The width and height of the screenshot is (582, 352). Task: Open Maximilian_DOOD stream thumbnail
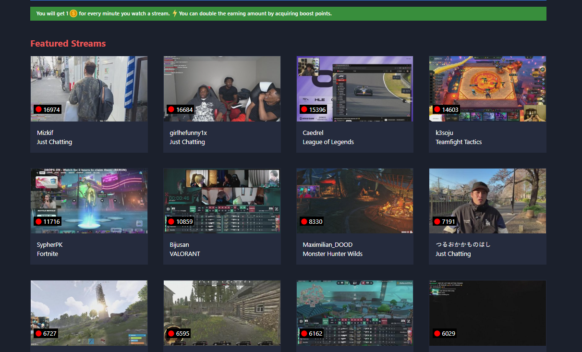click(355, 201)
